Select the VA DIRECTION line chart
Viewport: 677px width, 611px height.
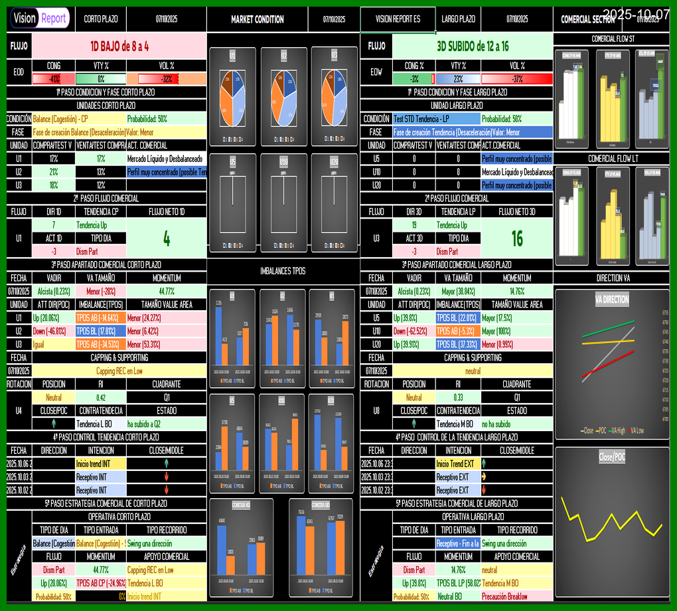(612, 365)
